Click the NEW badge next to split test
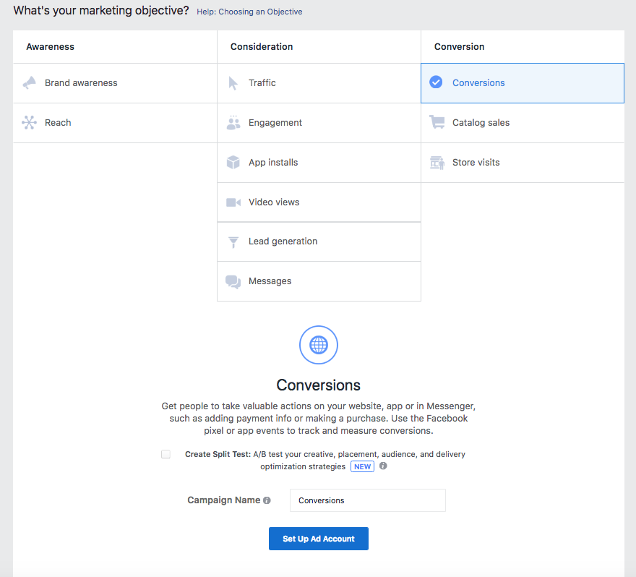The height and width of the screenshot is (577, 636). (362, 466)
